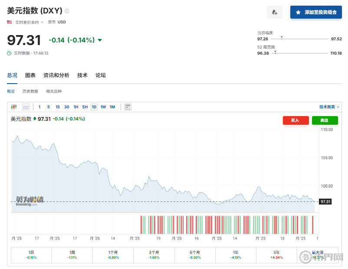This screenshot has height=269, width=348.
Task: Click the clock icon next to 实时数据
Action: click(9, 53)
